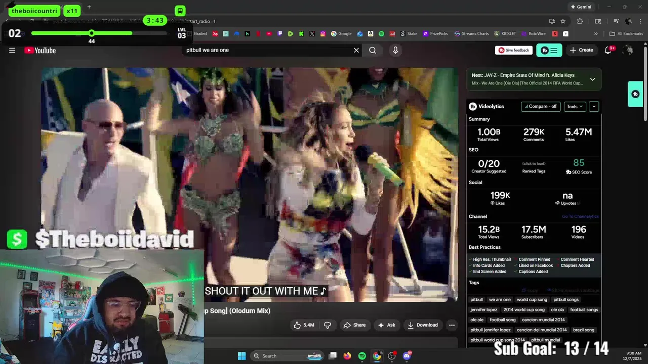Viewport: 648px width, 364px height.
Task: Open the KICKLET bookmark
Action: point(505,34)
